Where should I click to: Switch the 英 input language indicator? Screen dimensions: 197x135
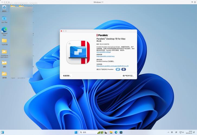[x=172, y=132]
